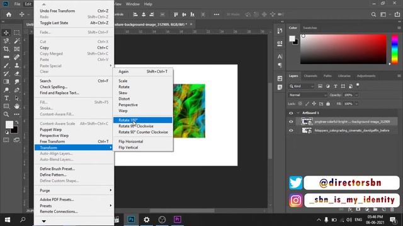403x226 pixels.
Task: Expand the Paste Special submenu
Action: (74, 66)
